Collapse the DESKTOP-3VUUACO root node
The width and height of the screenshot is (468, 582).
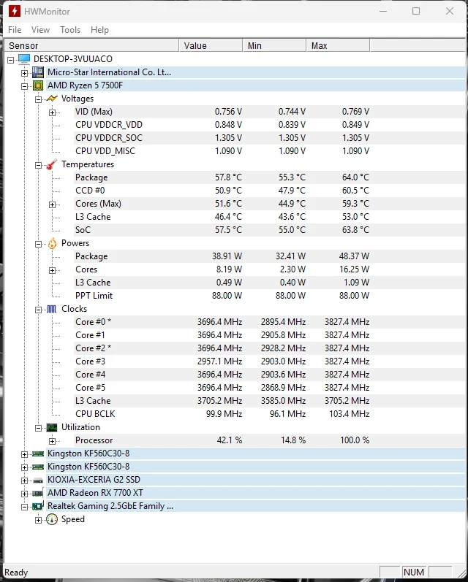point(10,60)
